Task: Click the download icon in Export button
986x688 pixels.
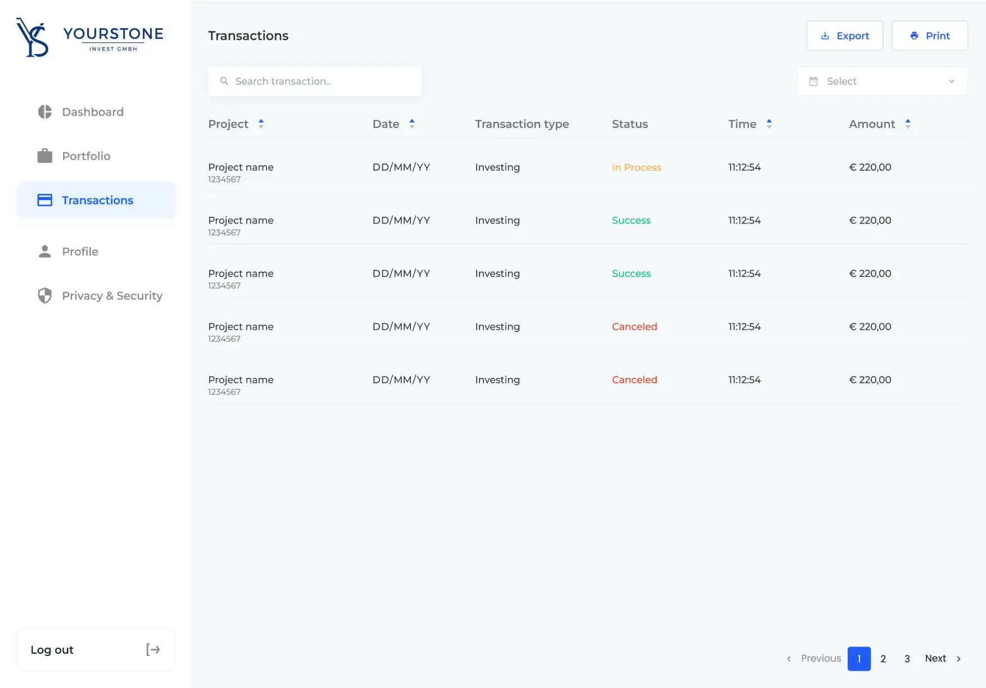Action: [x=825, y=35]
